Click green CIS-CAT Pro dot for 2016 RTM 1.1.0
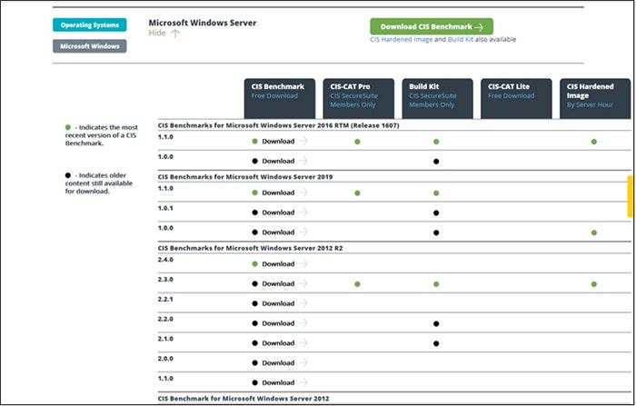This screenshot has width=636, height=406. click(357, 142)
